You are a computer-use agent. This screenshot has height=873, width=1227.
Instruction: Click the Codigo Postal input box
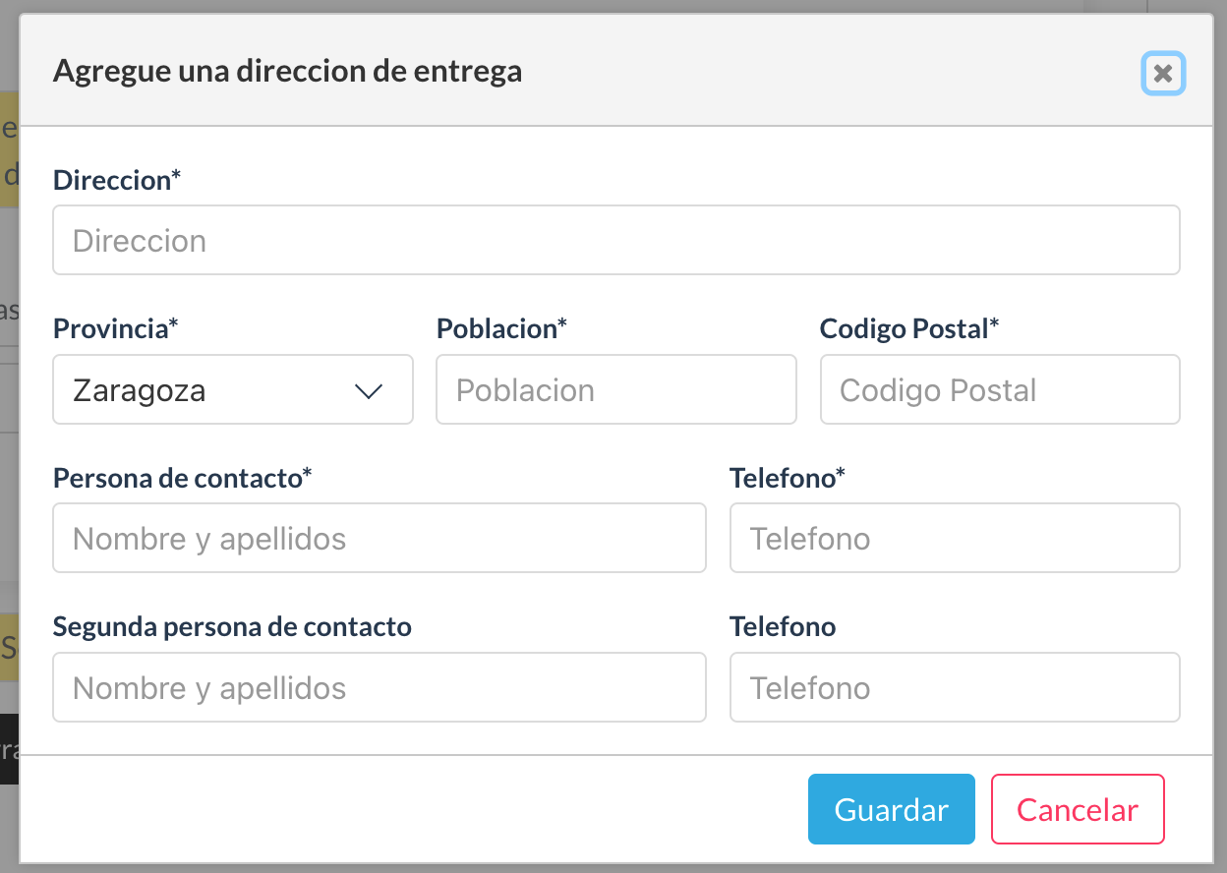[x=999, y=390]
